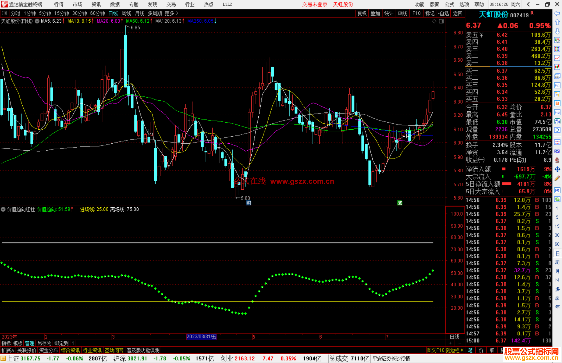562x363 pixels.
Task: Click the f(x) formula icon in sidebar
Action: pos(557,121)
